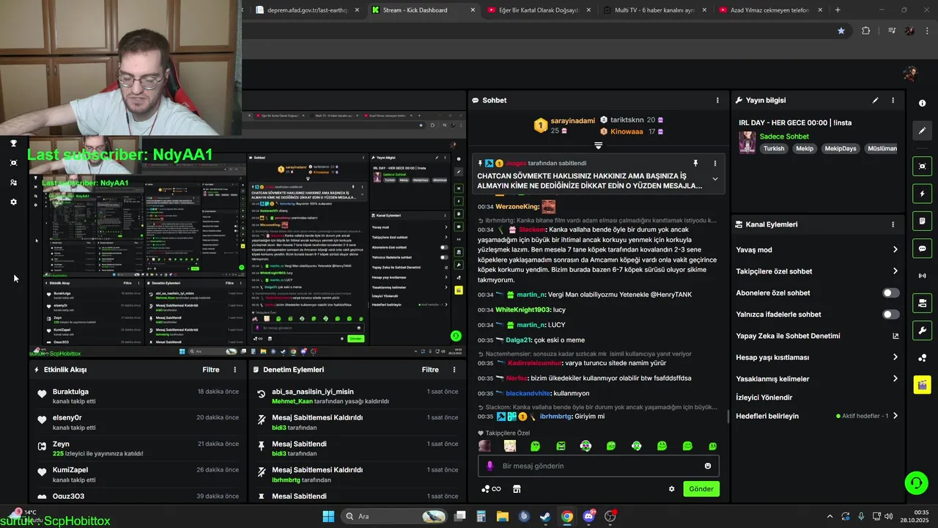Click the document note icon in right sidebar
938x528 pixels.
coord(923,221)
